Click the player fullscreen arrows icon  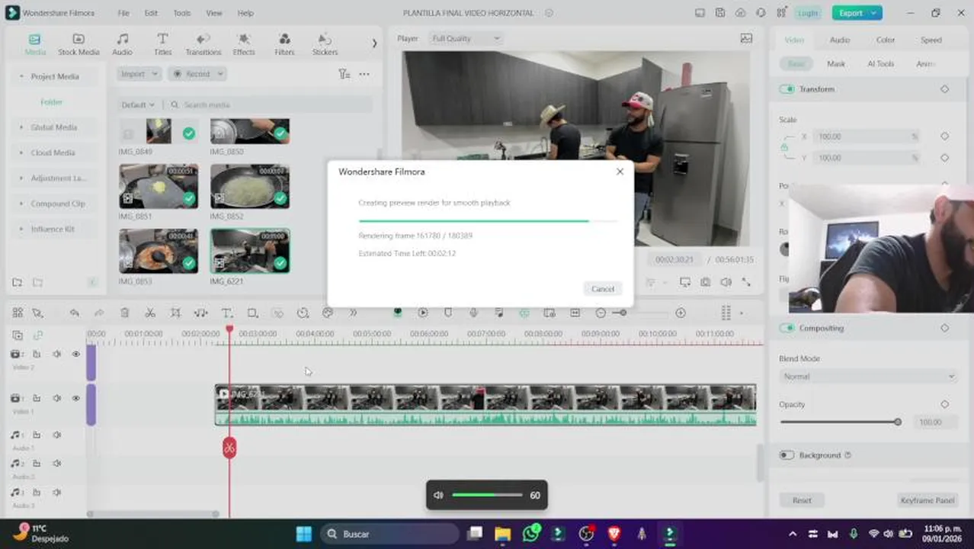[746, 282]
